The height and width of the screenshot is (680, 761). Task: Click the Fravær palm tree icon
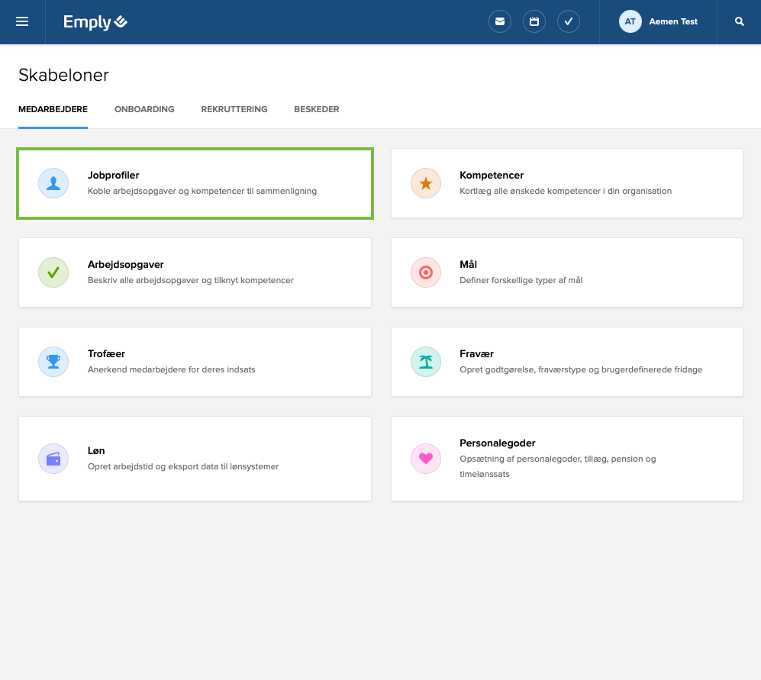(x=426, y=362)
